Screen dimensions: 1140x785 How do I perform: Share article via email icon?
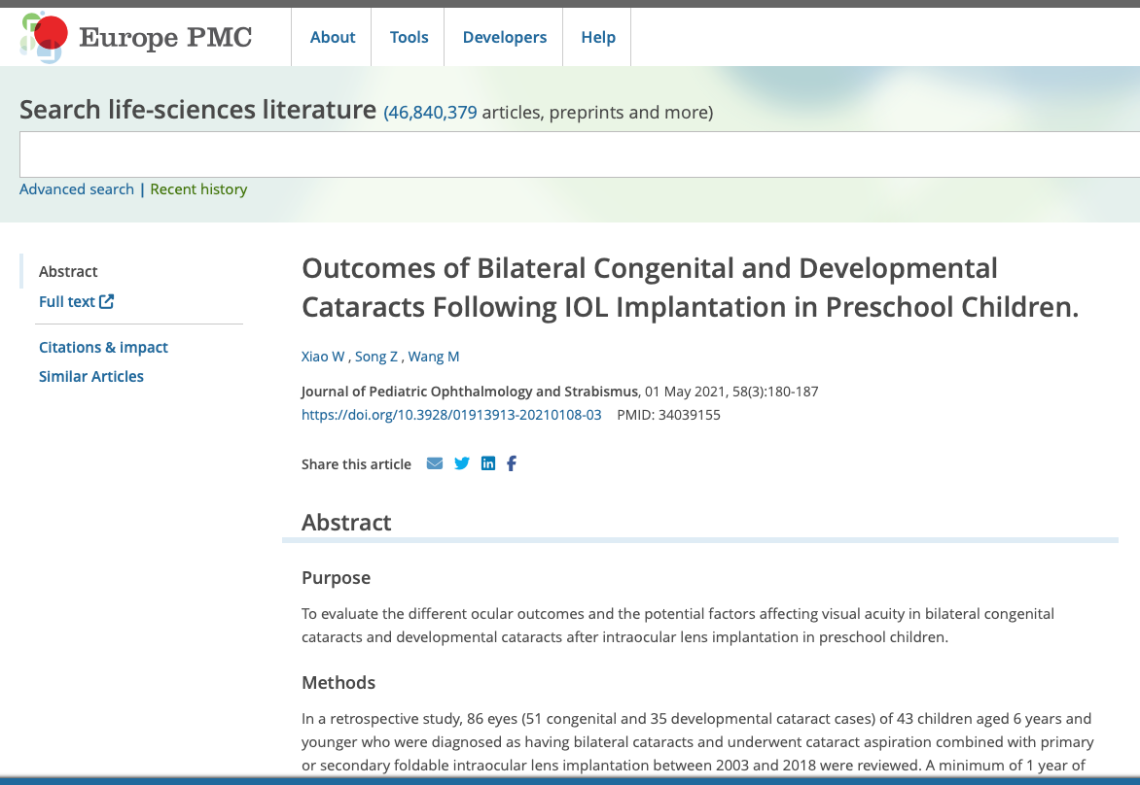pyautogui.click(x=435, y=463)
